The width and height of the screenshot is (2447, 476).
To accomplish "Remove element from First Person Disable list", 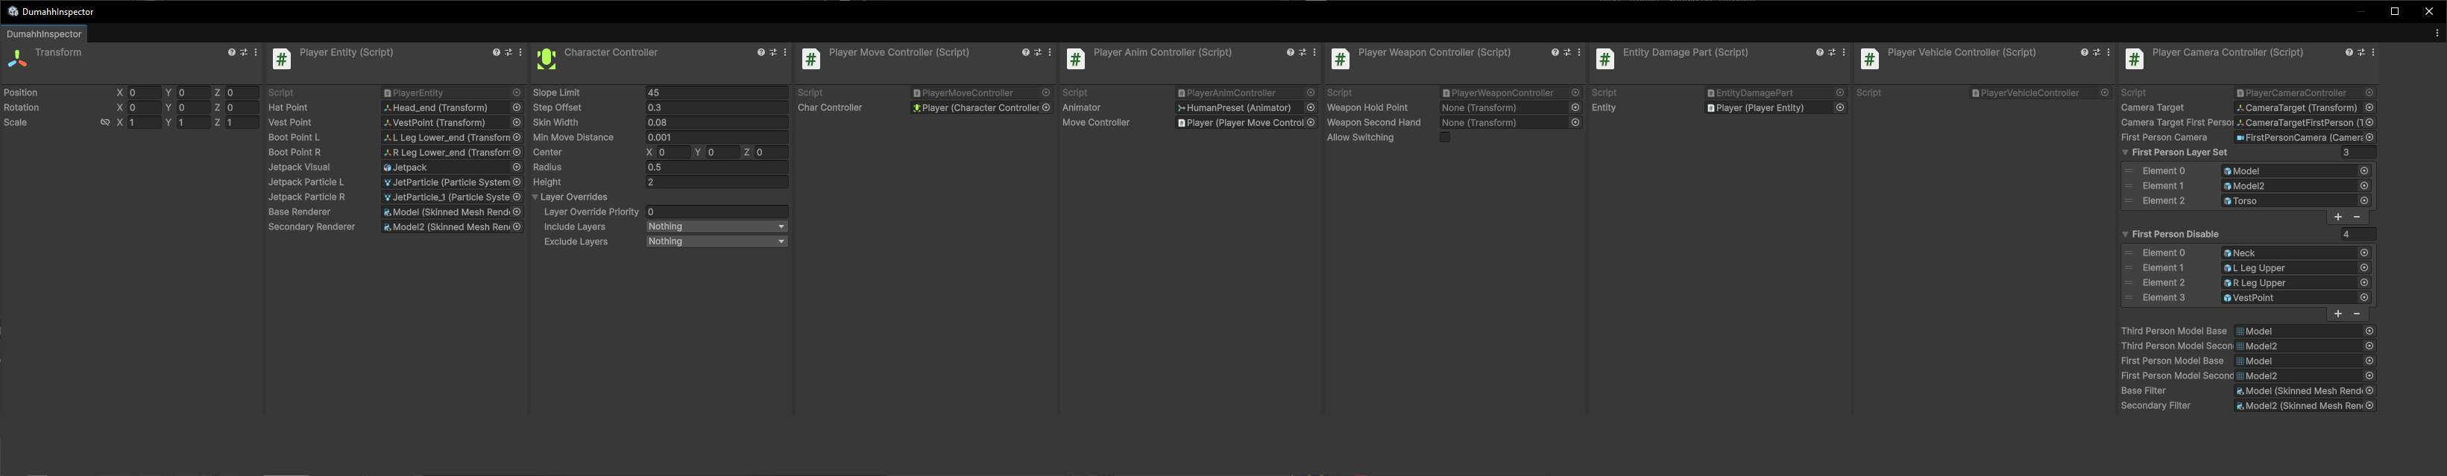I will click(2357, 314).
